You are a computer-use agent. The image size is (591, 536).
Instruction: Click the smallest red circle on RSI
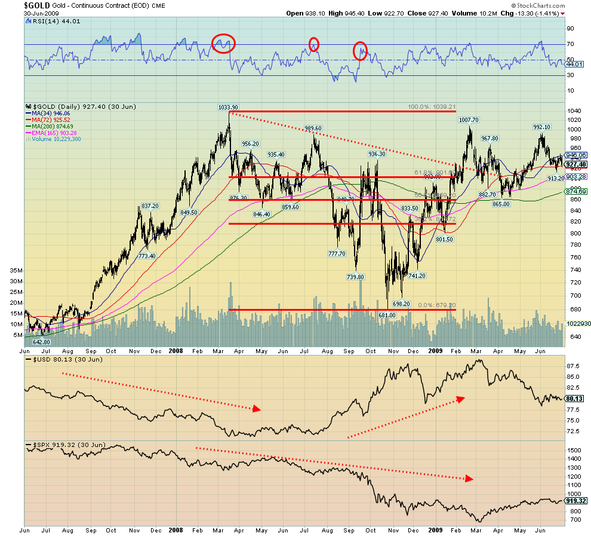[313, 44]
